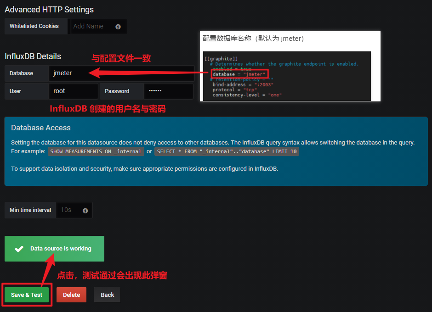Click the InfluxDB Details heading
Screen dimensions: 432x312
tap(33, 56)
